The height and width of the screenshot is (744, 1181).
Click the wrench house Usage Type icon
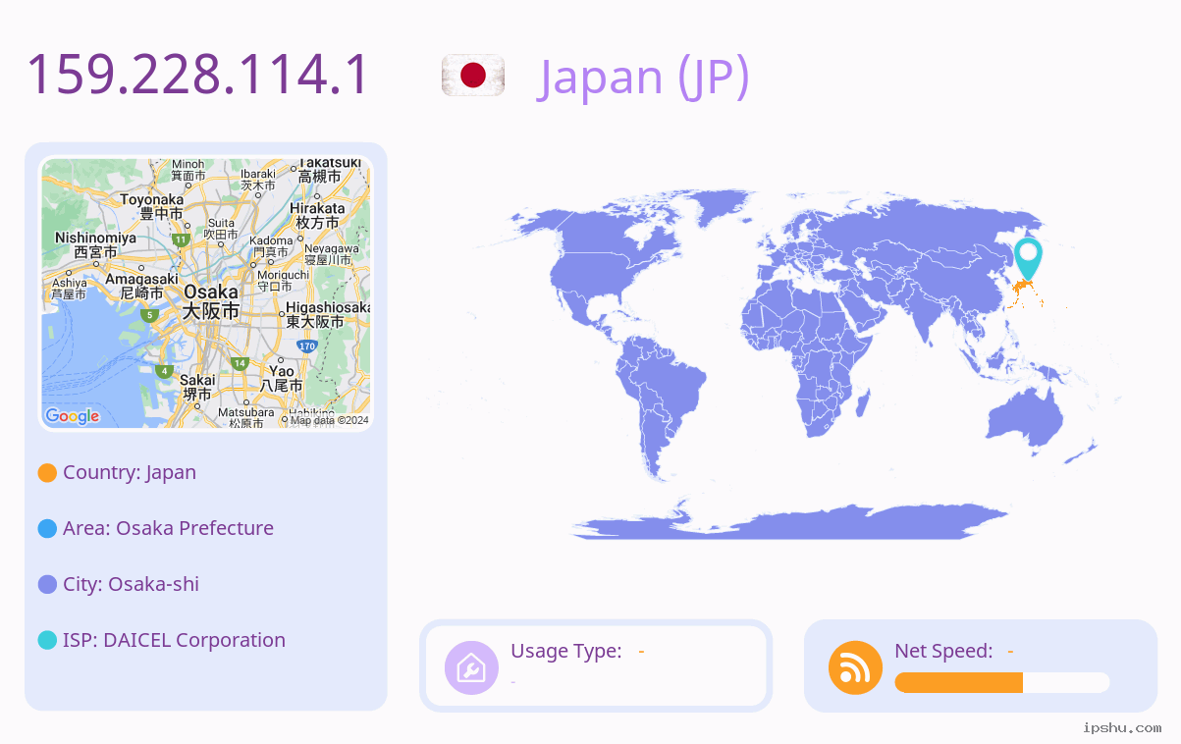click(471, 667)
